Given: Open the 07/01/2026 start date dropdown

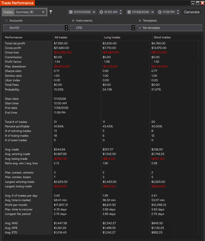Looking at the screenshot, I should [x=82, y=12].
